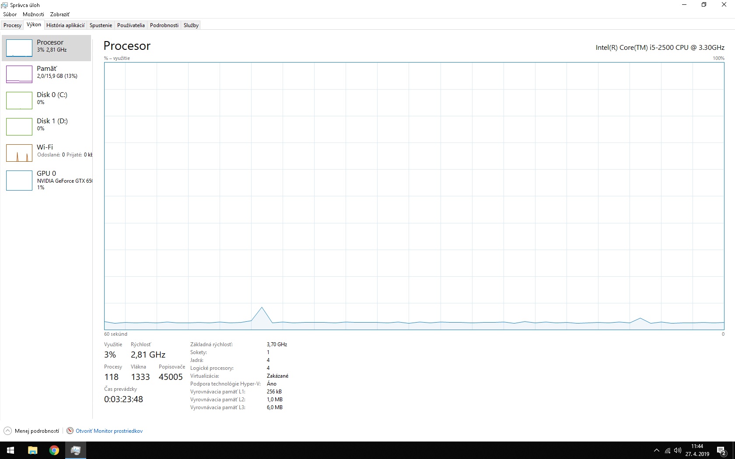735x459 pixels.
Task: Click the Logické procesory label
Action: pyautogui.click(x=212, y=368)
